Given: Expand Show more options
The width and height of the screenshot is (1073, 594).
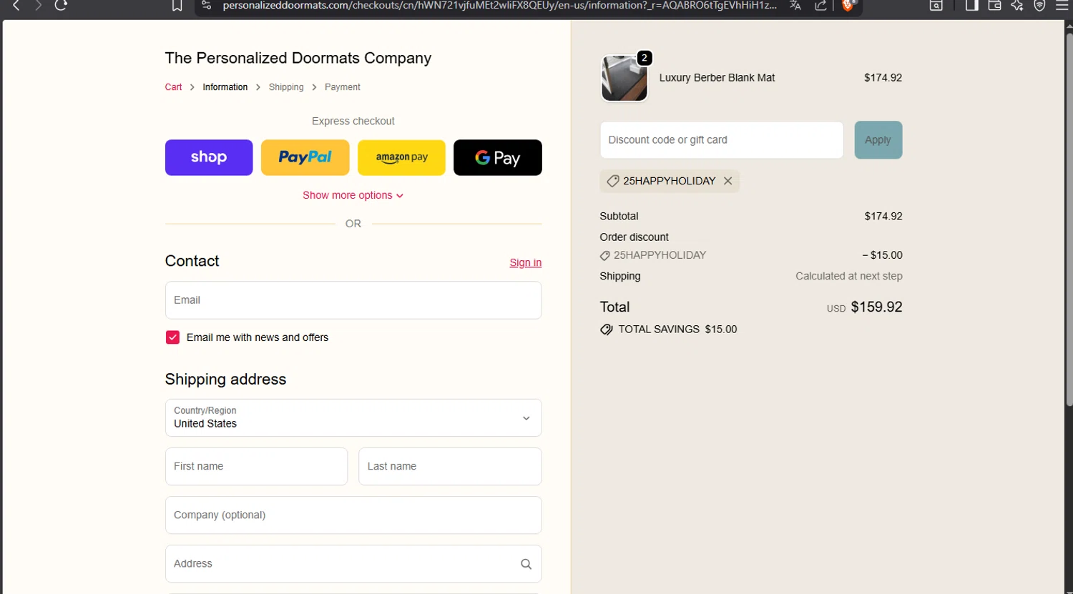Looking at the screenshot, I should [353, 195].
